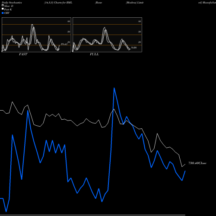216x216 pixels.
Task: Click the 'MunafaSutra' text at top right
Action: tap(209, 3)
